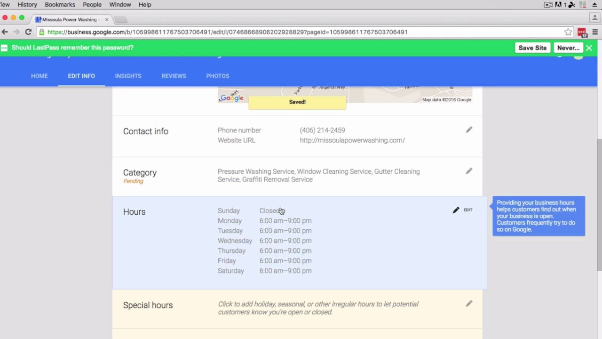
Task: Click Friday hours row
Action: click(264, 261)
